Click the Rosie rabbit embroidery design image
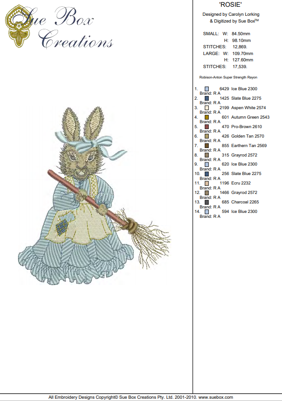 tap(94, 196)
